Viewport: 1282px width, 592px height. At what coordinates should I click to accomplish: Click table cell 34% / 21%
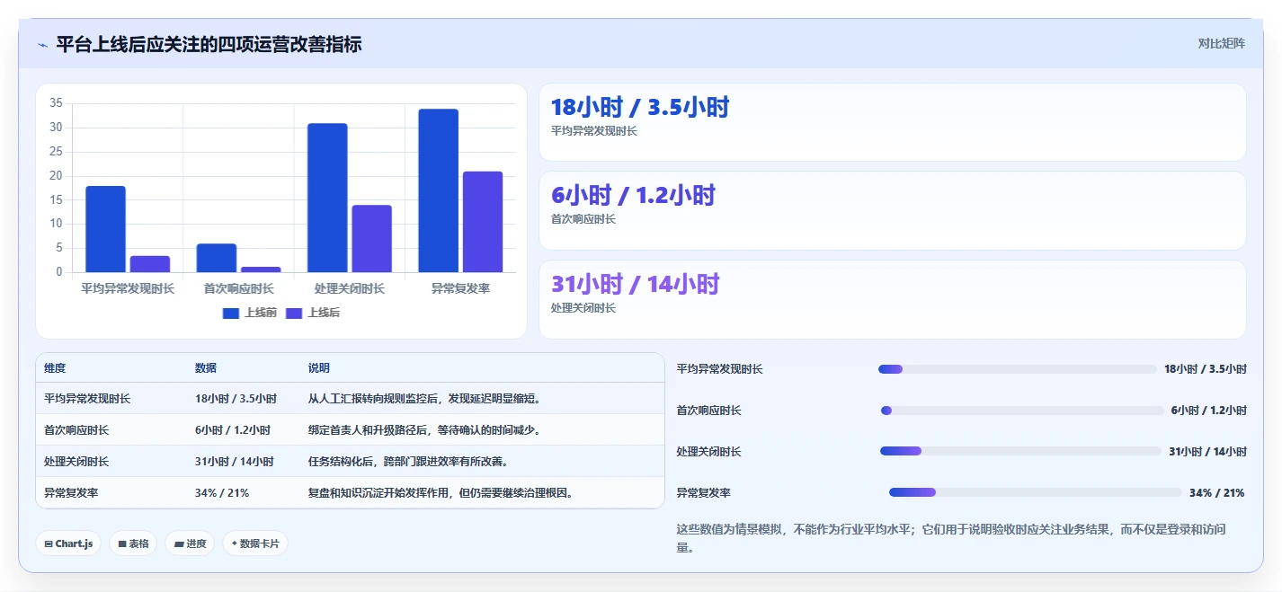[x=222, y=493]
